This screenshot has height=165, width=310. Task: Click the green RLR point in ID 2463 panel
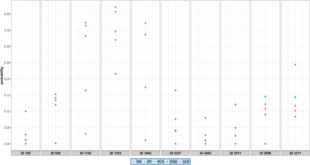pos(205,135)
